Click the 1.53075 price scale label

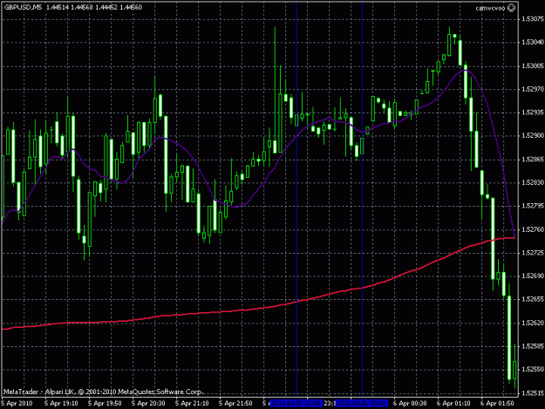(533, 19)
